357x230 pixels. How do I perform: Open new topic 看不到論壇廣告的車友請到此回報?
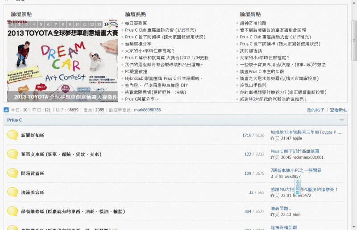[x=273, y=30]
